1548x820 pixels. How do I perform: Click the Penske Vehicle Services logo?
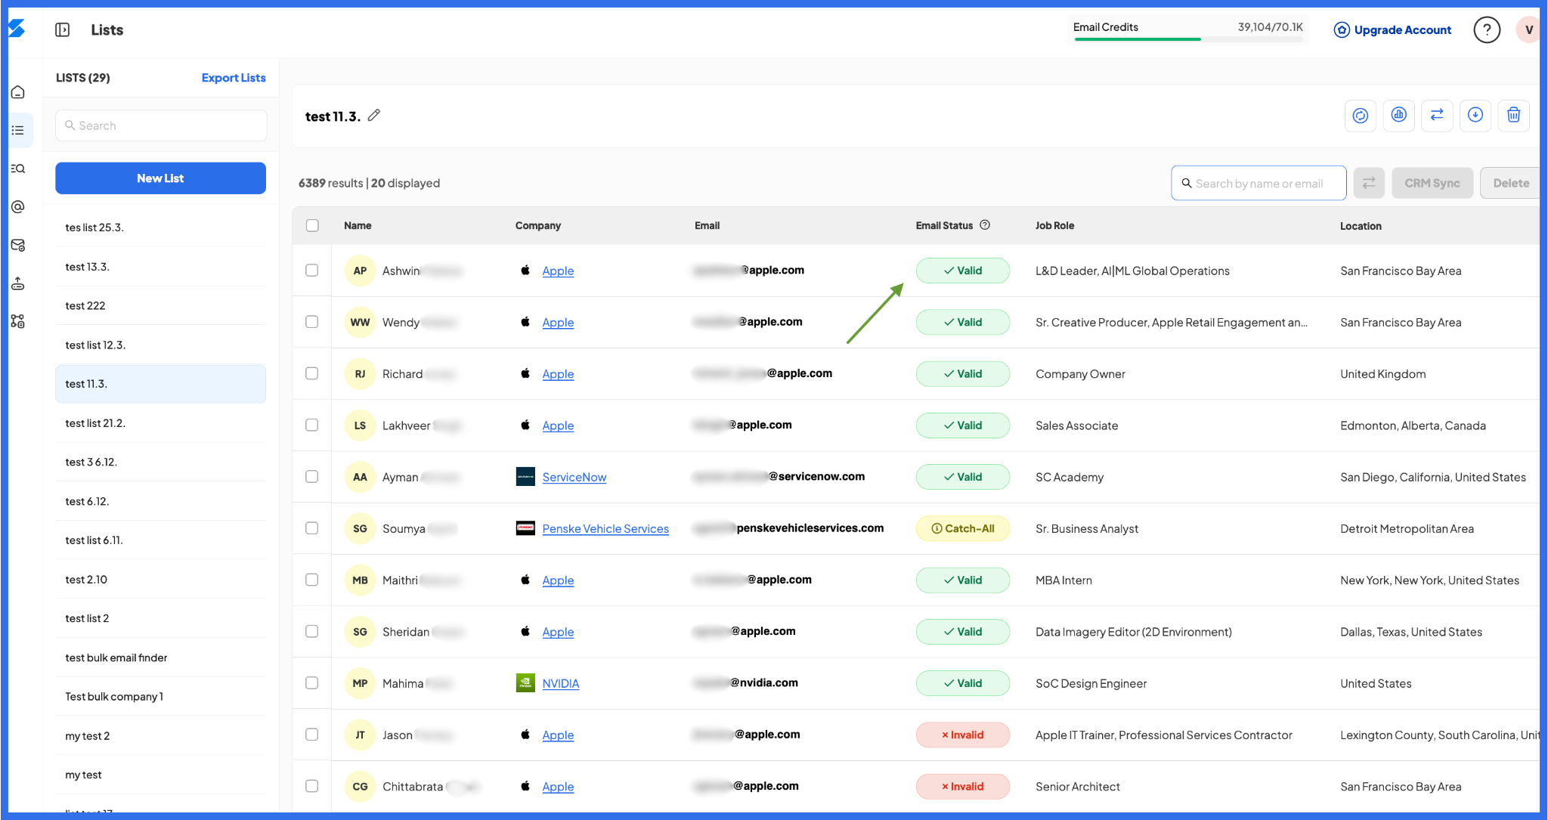(x=525, y=528)
